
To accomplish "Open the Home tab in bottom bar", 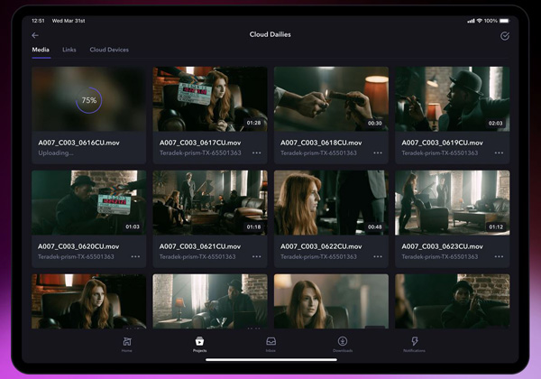I will pos(127,343).
